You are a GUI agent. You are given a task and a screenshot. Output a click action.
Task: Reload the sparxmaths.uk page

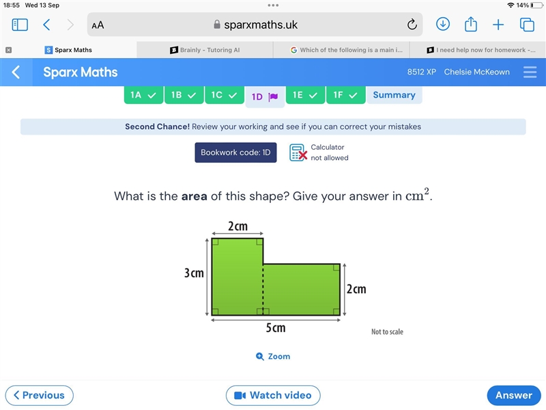coord(412,25)
